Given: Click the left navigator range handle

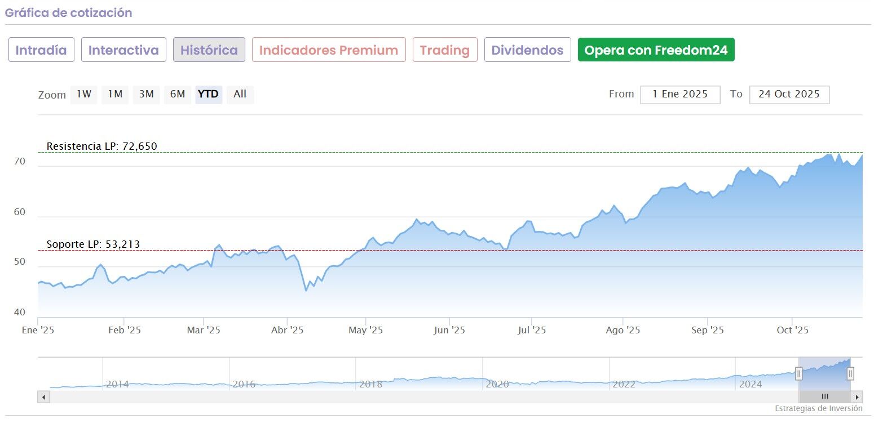Looking at the screenshot, I should 798,373.
